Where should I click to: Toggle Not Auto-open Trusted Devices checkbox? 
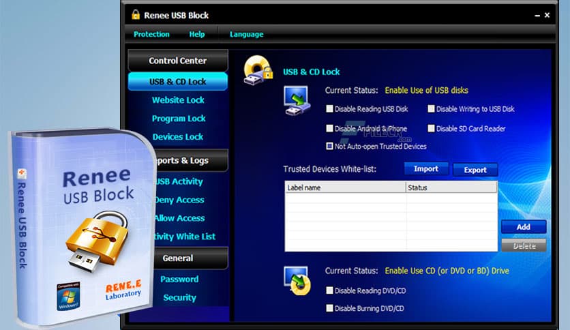point(329,146)
